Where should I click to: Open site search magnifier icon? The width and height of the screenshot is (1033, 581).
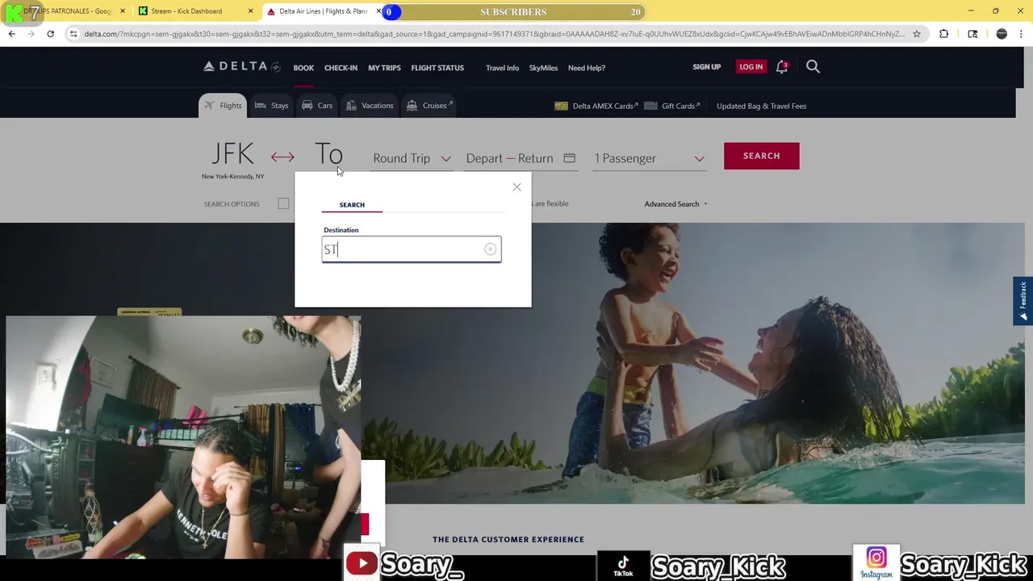pyautogui.click(x=813, y=67)
